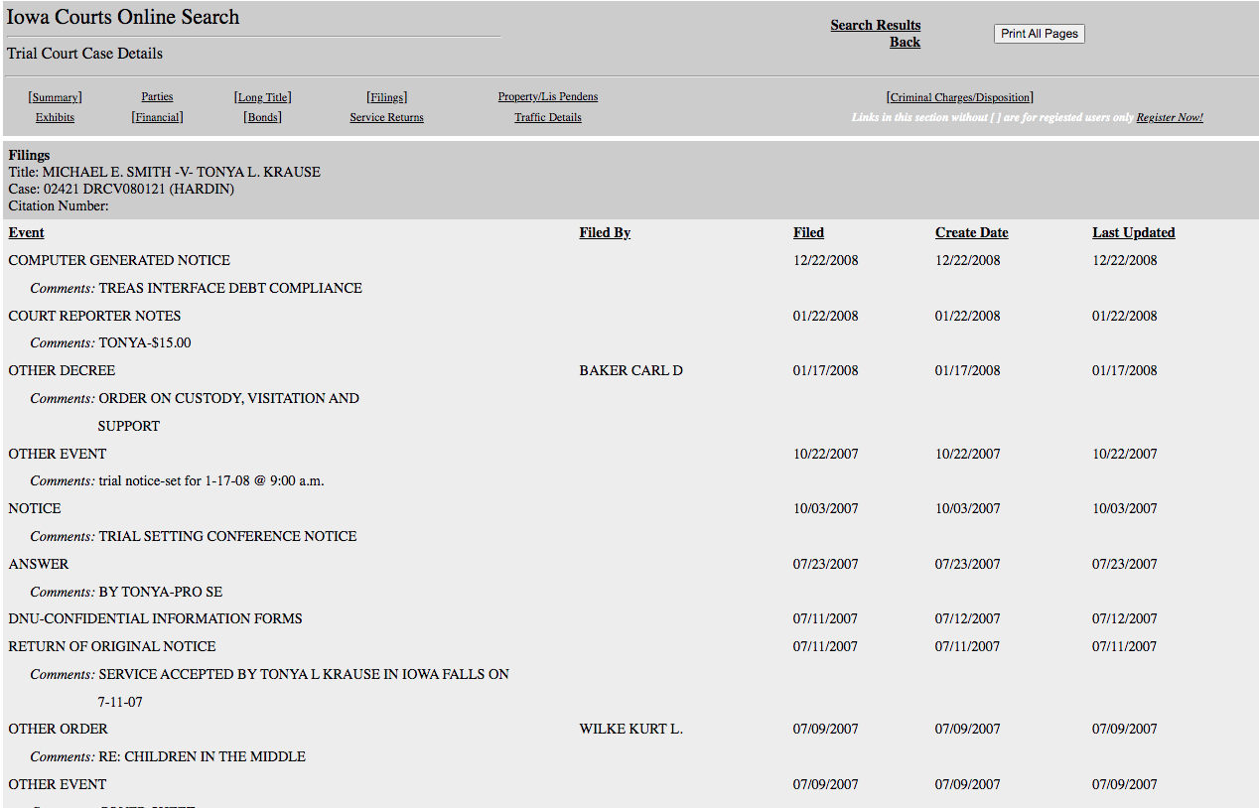
Task: Open the Exhibits link
Action: coord(55,117)
